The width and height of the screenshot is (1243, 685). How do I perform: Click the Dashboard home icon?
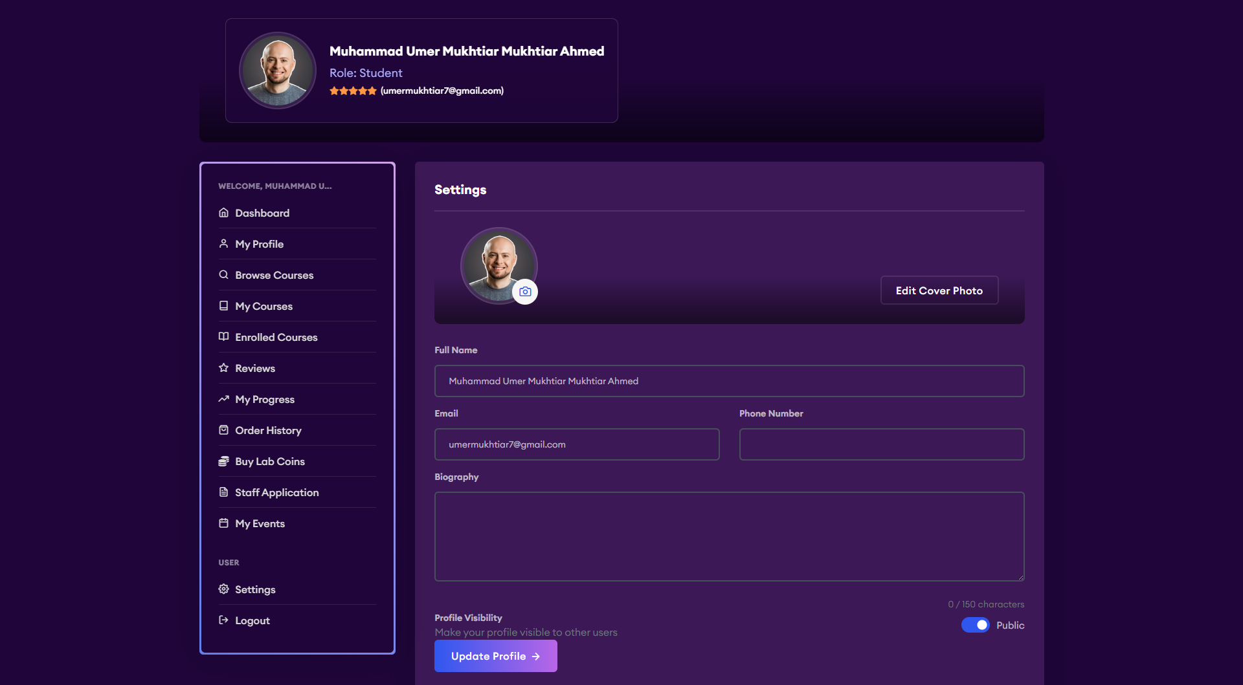[223, 213]
